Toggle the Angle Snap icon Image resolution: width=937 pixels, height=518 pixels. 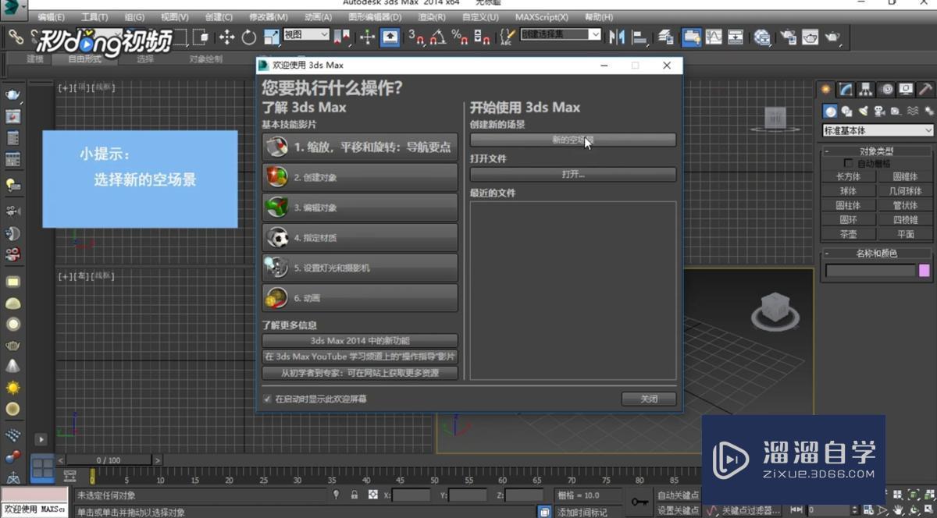coord(439,37)
